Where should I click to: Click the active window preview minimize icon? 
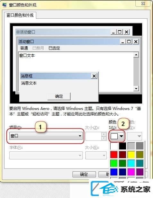(123, 41)
